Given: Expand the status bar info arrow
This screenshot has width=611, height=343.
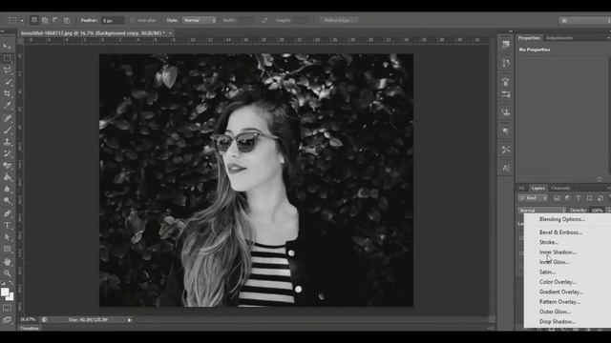Looking at the screenshot, I should coord(130,320).
